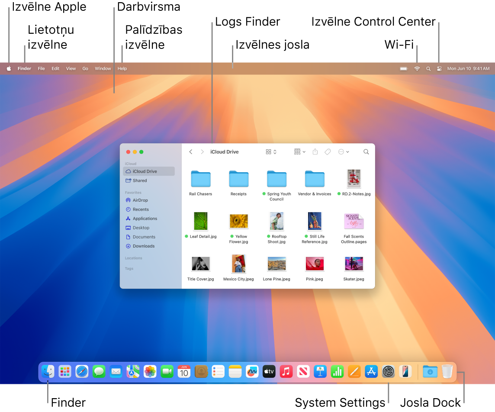Click the Tags button in Finder toolbar

pos(328,152)
